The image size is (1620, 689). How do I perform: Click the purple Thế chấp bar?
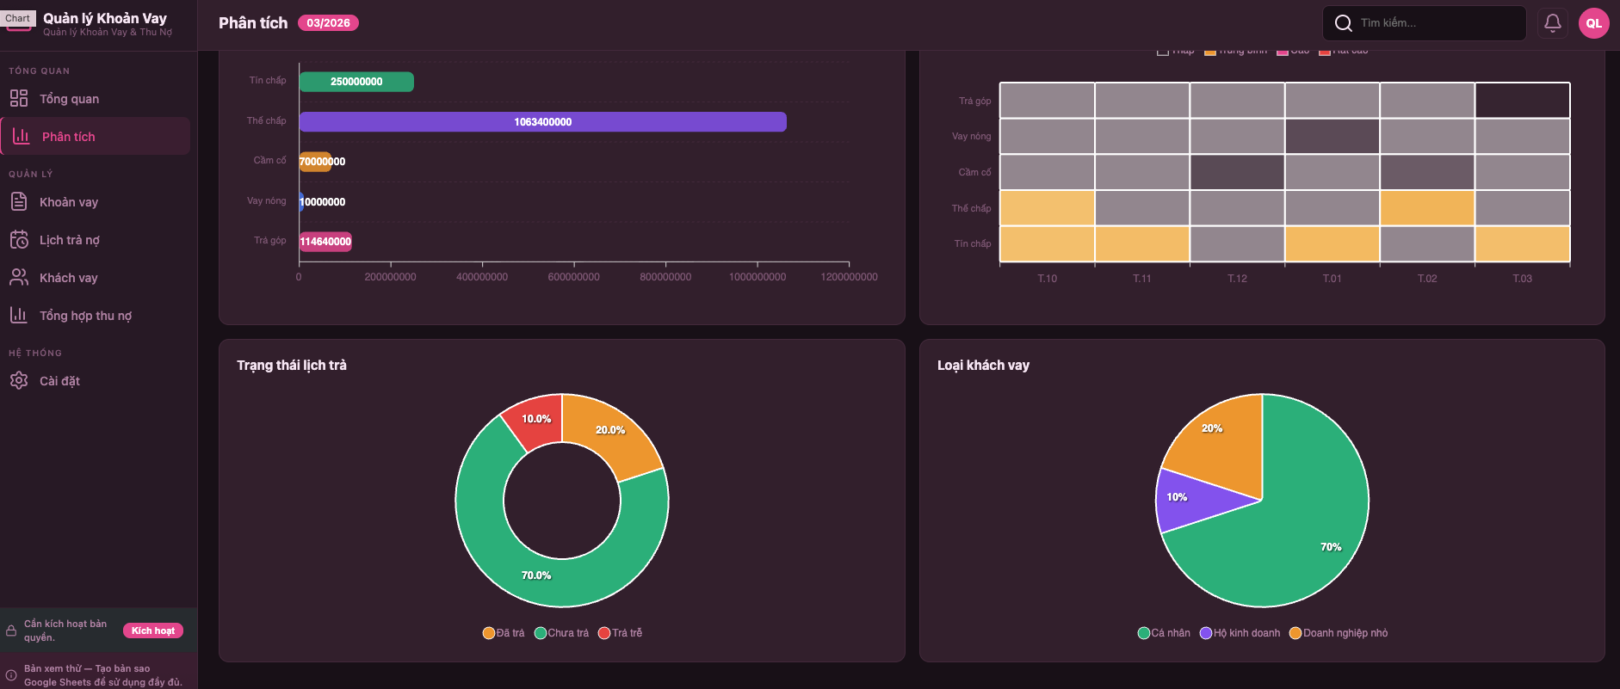click(x=542, y=121)
